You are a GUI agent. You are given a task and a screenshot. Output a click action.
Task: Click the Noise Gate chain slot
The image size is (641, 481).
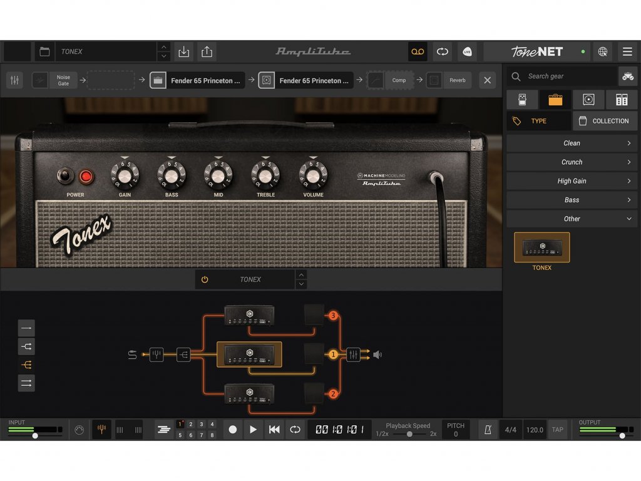(55, 80)
